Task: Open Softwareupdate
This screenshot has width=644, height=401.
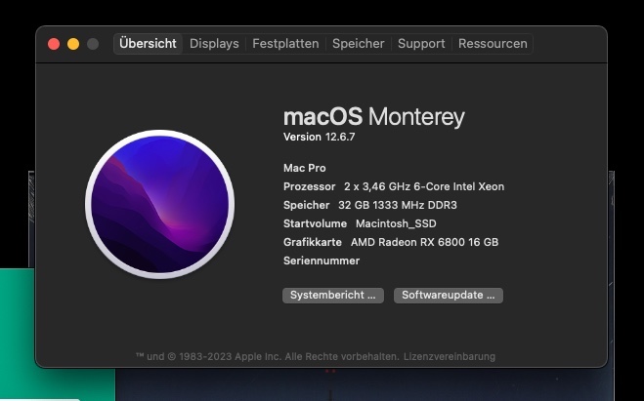Action: click(449, 296)
